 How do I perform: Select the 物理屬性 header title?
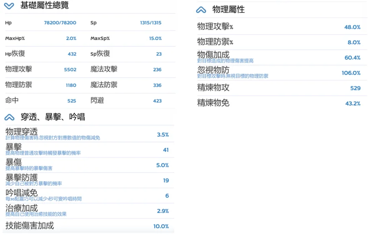(228, 10)
